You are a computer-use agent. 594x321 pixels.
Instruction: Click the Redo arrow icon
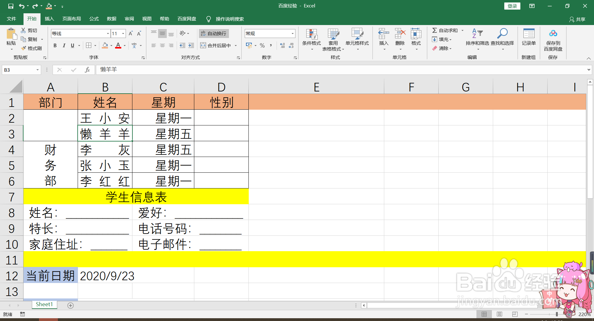(35, 6)
